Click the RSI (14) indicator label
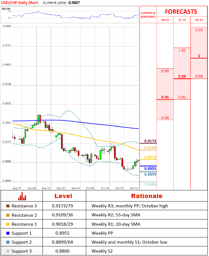Viewport: 209px width, 256px height. point(6,9)
